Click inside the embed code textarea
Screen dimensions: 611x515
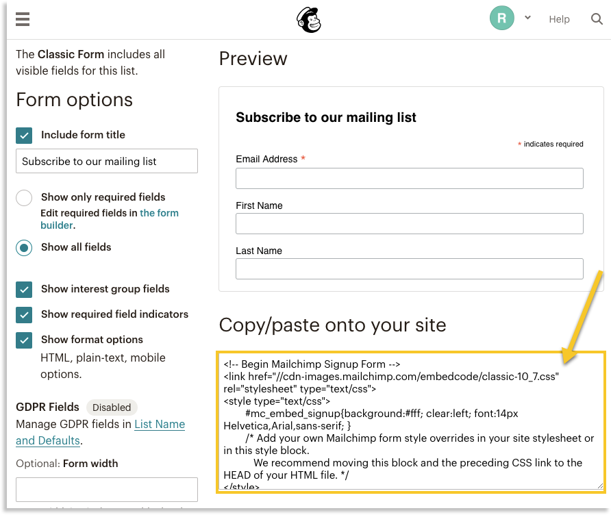[x=410, y=421]
